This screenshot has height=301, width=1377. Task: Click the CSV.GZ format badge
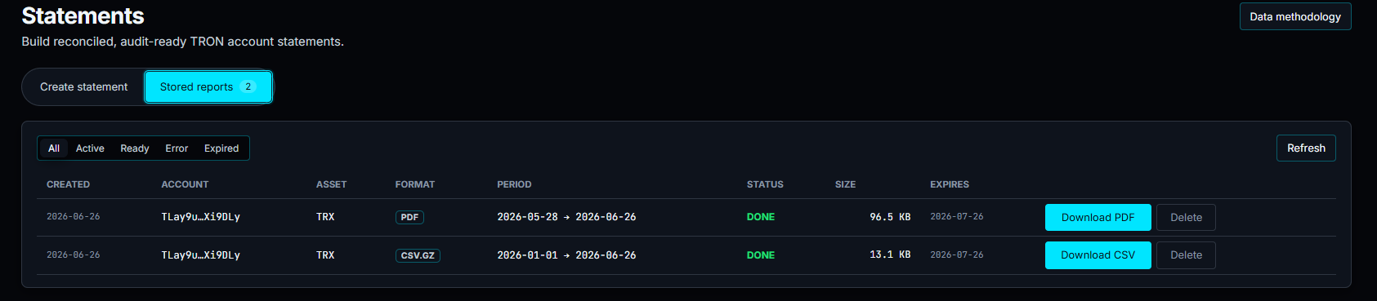(x=418, y=255)
